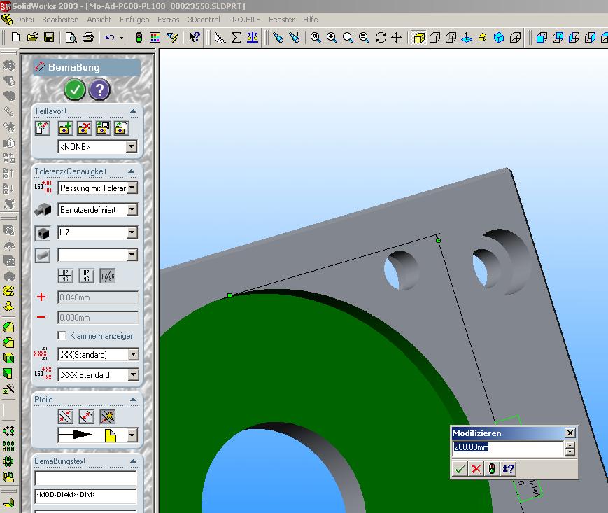Viewport: 608px width, 513px height.
Task: Delete favorite icon with red X
Action: click(x=85, y=128)
